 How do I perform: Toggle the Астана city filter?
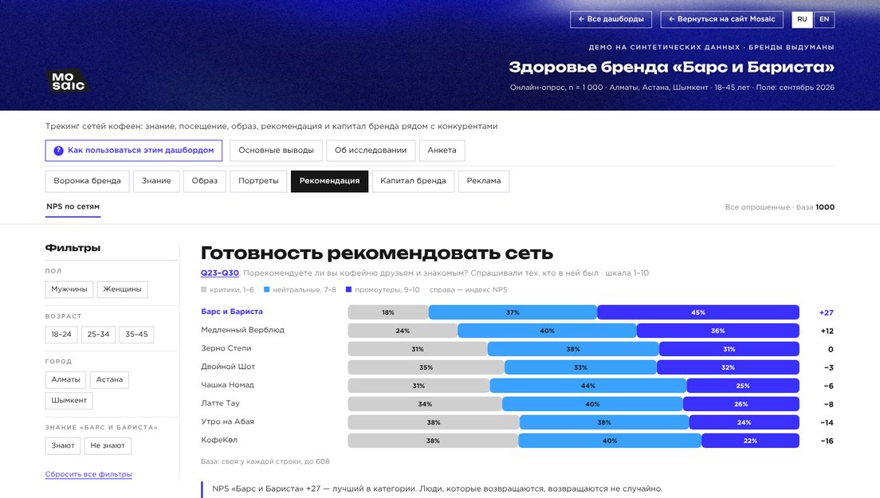coord(109,379)
